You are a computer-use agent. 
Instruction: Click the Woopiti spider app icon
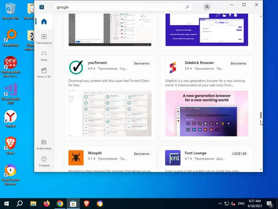76,158
